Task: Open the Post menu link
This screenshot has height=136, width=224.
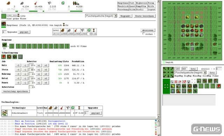Action: pos(132,3)
